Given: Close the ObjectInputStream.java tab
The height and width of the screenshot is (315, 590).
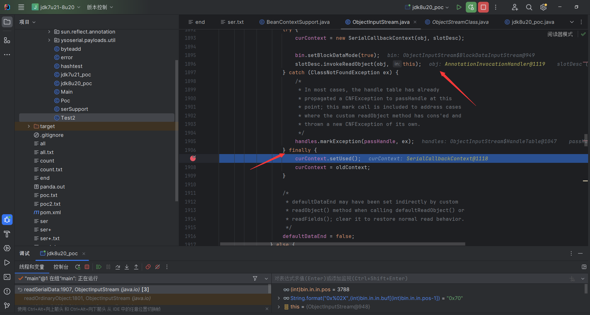Looking at the screenshot, I should pos(415,22).
